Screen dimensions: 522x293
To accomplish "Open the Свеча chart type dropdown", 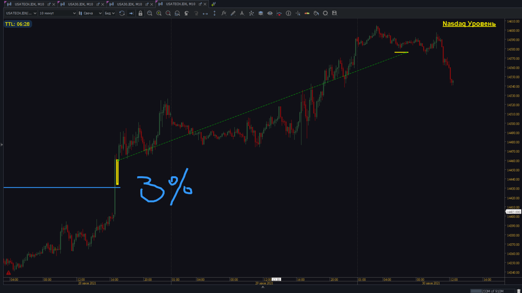I will (x=90, y=13).
